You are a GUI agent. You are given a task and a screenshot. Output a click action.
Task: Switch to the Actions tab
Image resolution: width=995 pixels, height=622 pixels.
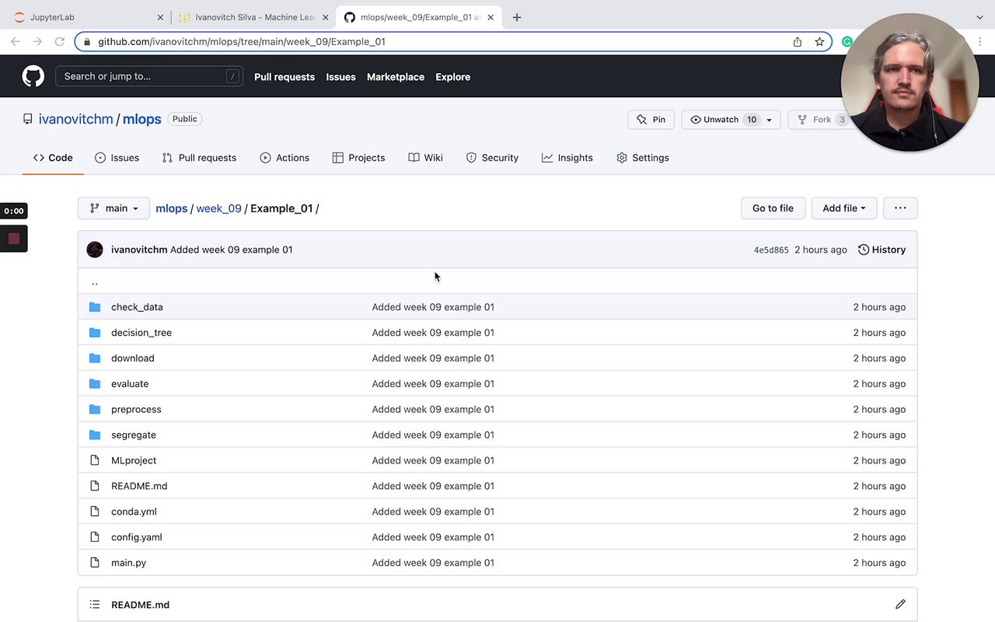tap(285, 158)
